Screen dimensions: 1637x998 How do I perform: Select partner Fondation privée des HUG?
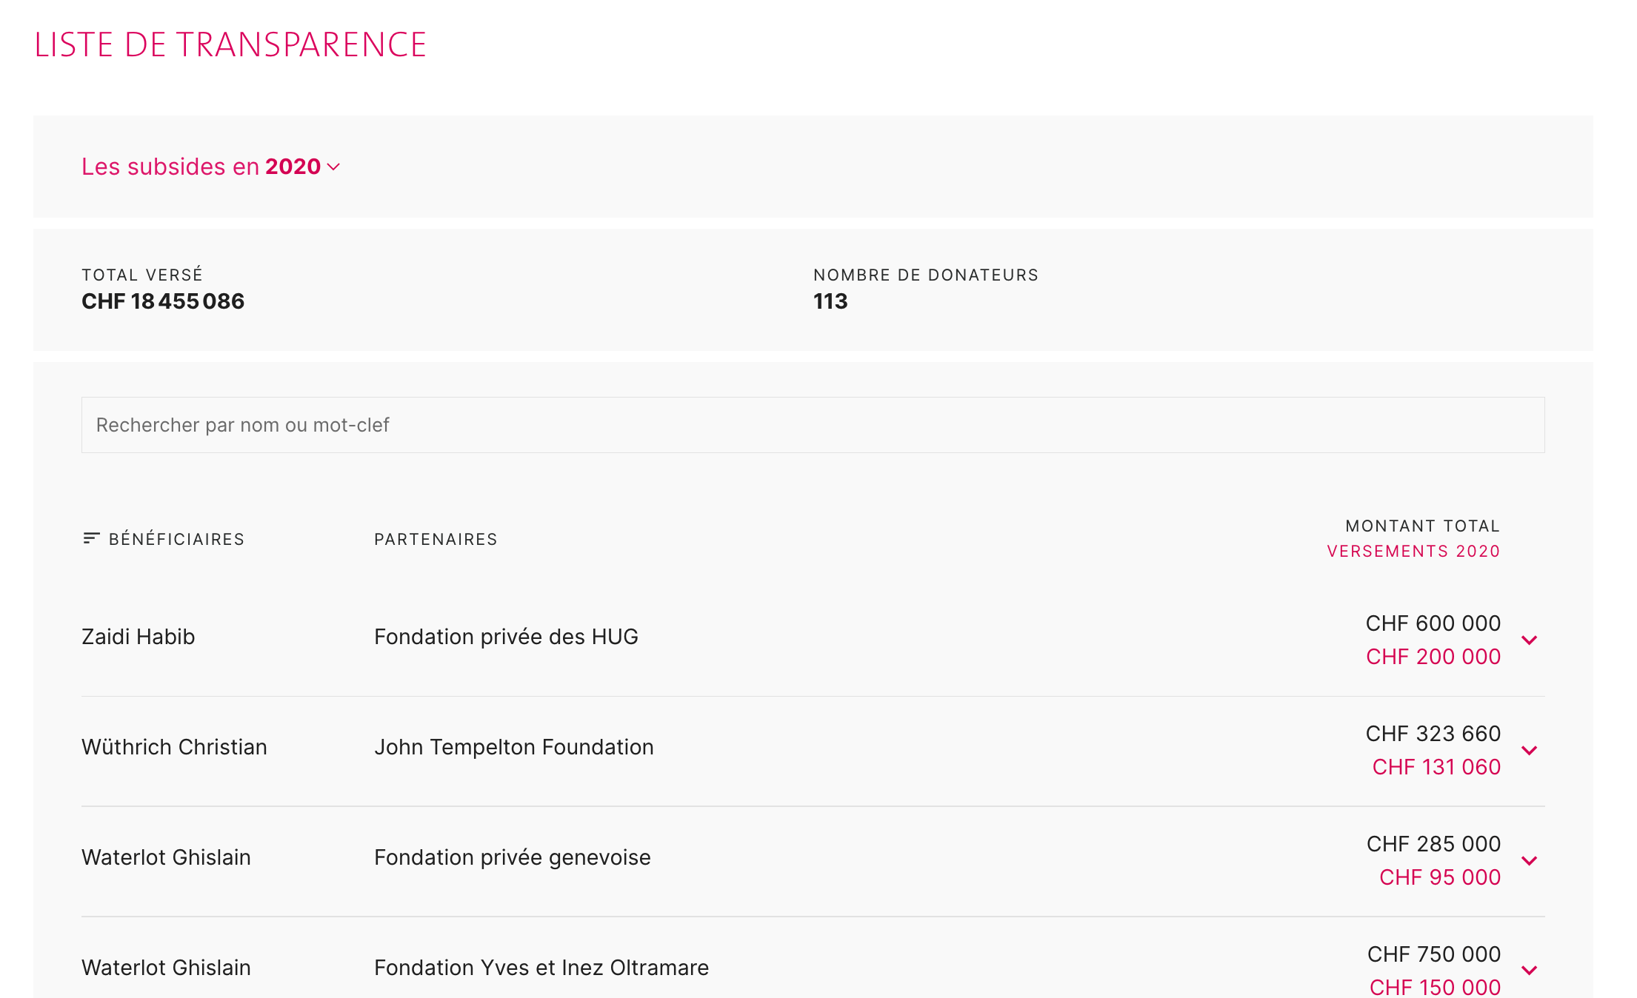pyautogui.click(x=506, y=637)
